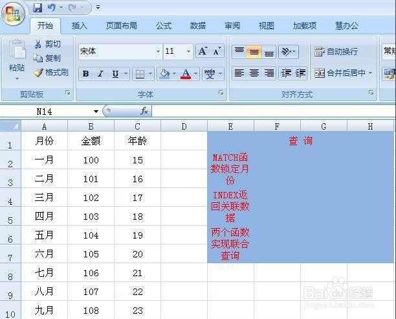Open fill color dropdown arrow
This screenshot has width=396, height=319.
point(174,74)
